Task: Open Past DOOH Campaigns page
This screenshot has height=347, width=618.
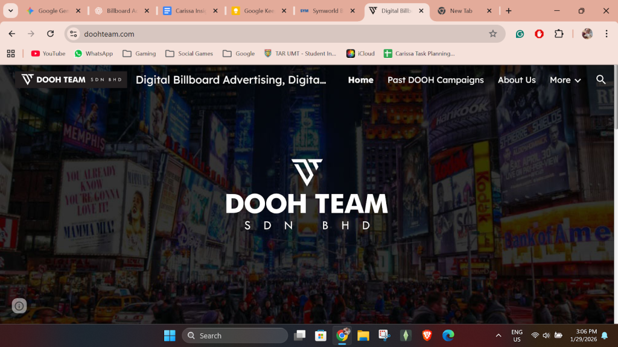Action: pyautogui.click(x=436, y=80)
